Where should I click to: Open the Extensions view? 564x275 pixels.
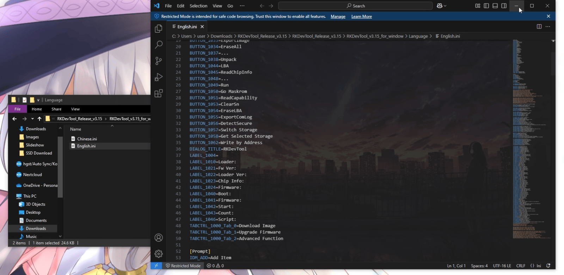159,93
